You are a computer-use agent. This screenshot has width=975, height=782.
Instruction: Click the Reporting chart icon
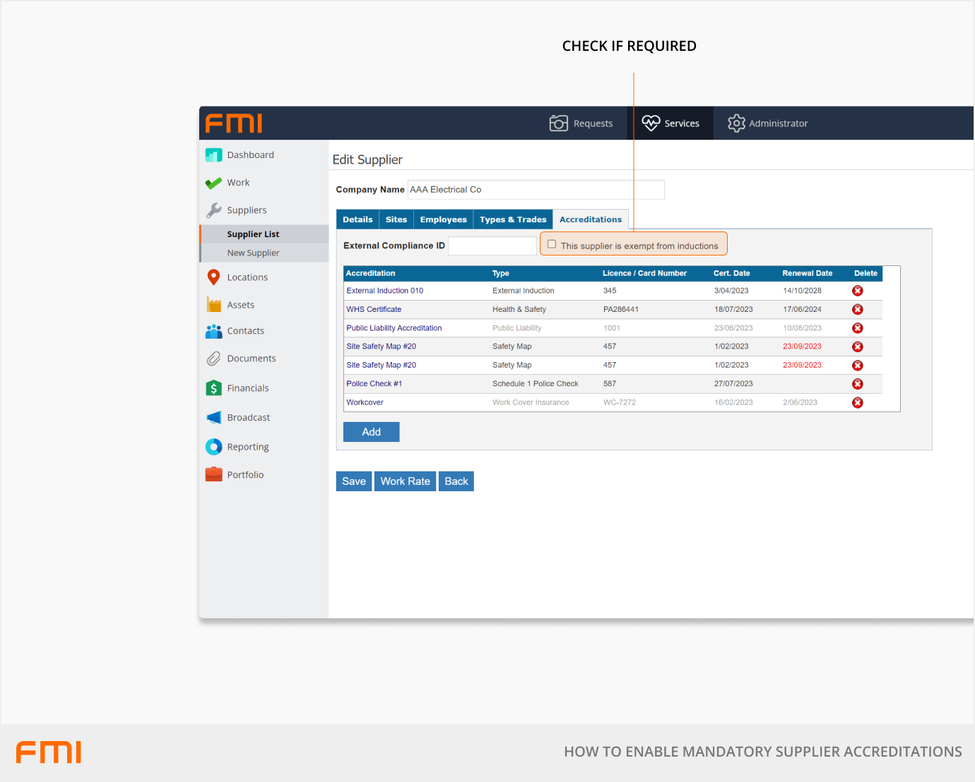pyautogui.click(x=213, y=447)
